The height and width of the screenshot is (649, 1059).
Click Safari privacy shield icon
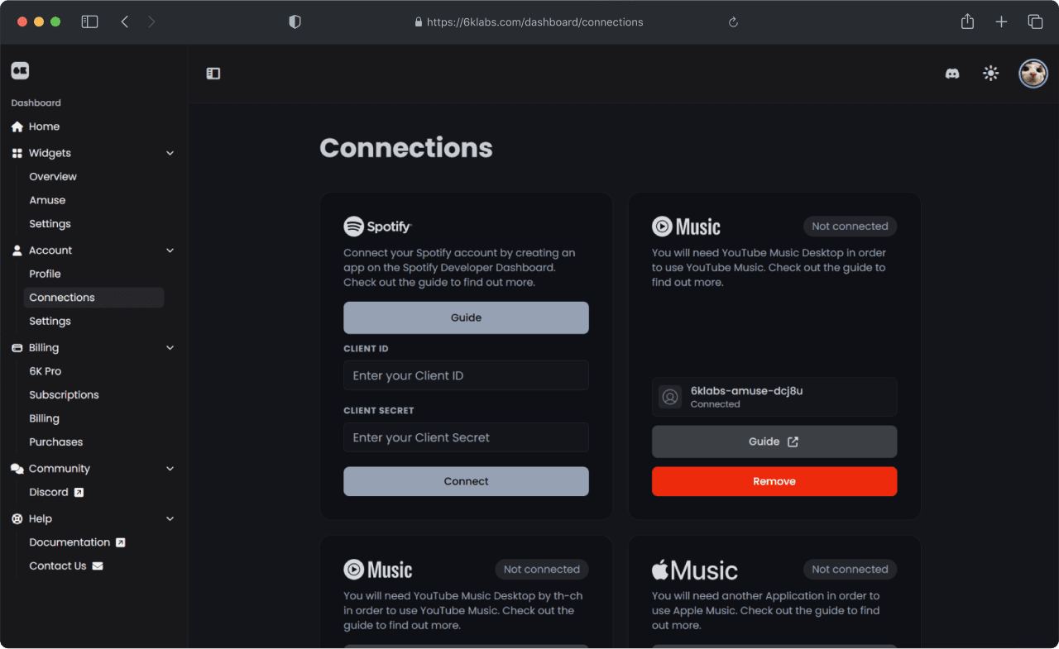coord(295,22)
